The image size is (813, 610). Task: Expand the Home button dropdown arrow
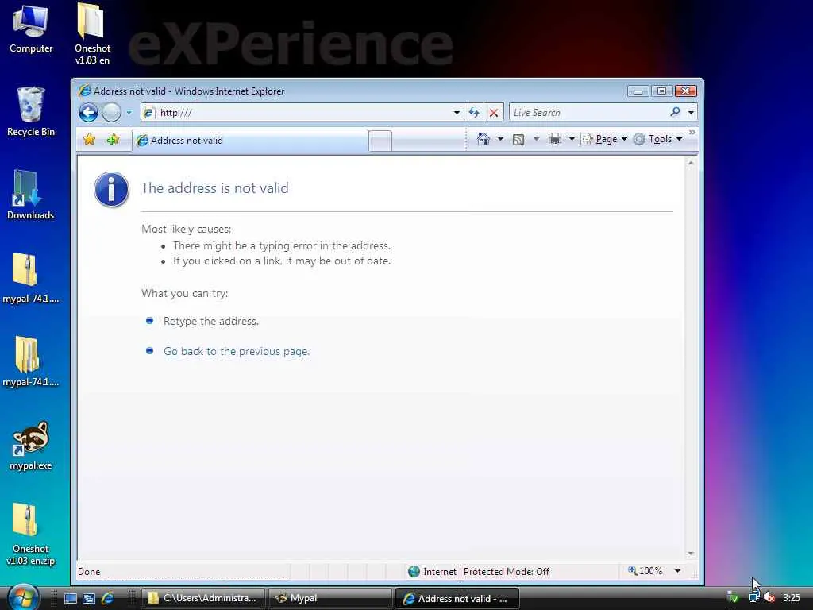tap(500, 139)
